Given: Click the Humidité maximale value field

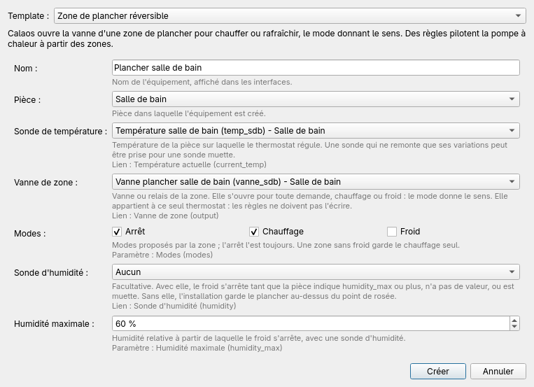Looking at the screenshot, I should [311, 323].
